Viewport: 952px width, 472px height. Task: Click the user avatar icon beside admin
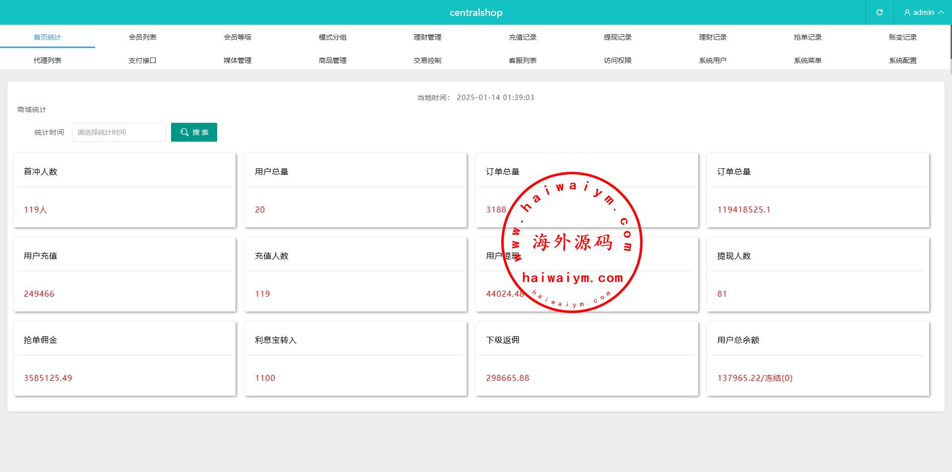click(907, 12)
